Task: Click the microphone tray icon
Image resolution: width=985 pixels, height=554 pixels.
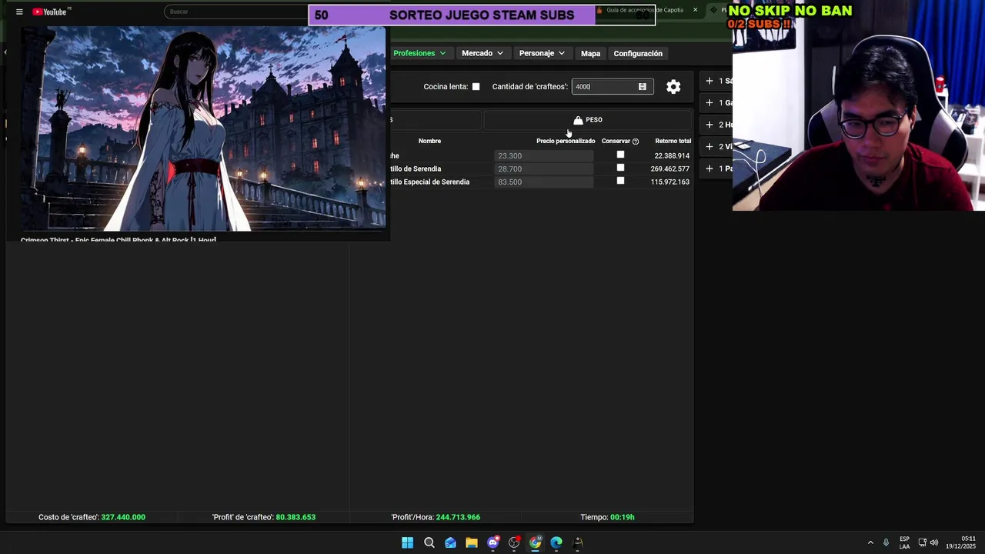Action: pos(886,542)
